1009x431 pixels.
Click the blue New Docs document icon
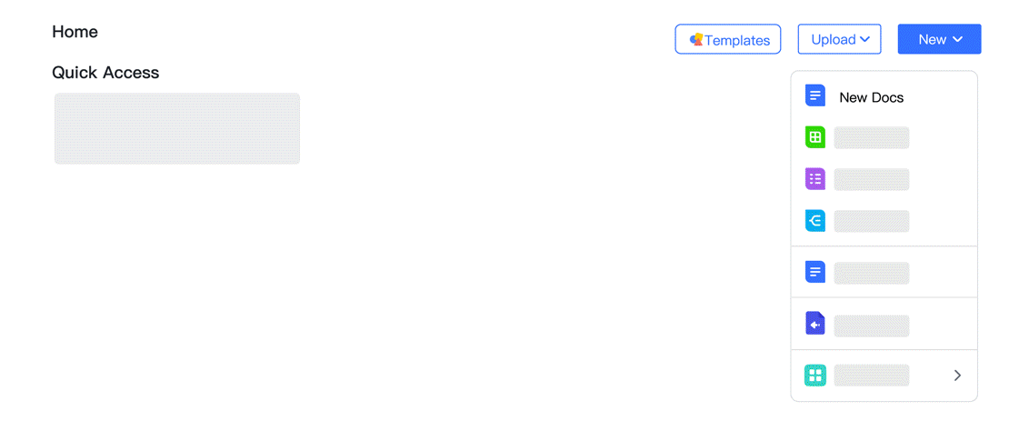pos(815,96)
